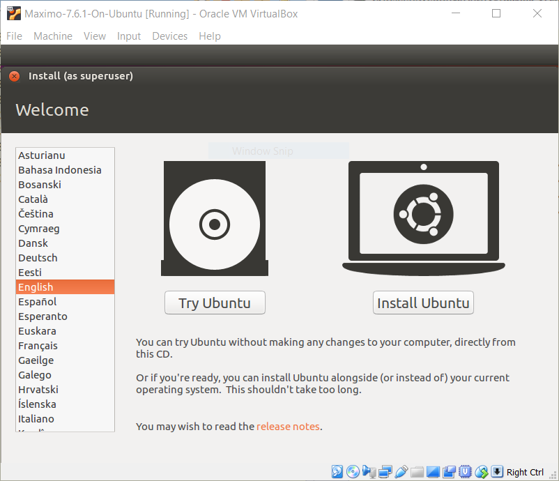Minimize the VirtualBox window
The image size is (559, 481).
tap(456, 13)
